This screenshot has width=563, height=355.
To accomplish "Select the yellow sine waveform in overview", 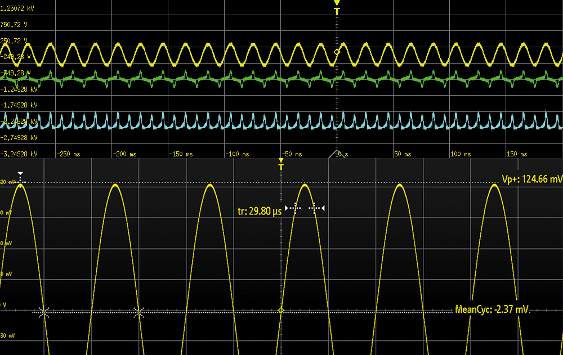I will pyautogui.click(x=169, y=54).
